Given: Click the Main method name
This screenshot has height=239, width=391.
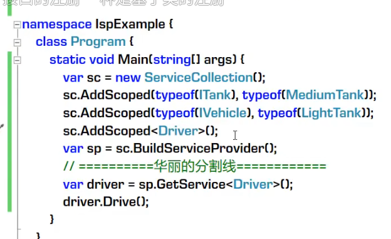Looking at the screenshot, I should click(x=133, y=60).
